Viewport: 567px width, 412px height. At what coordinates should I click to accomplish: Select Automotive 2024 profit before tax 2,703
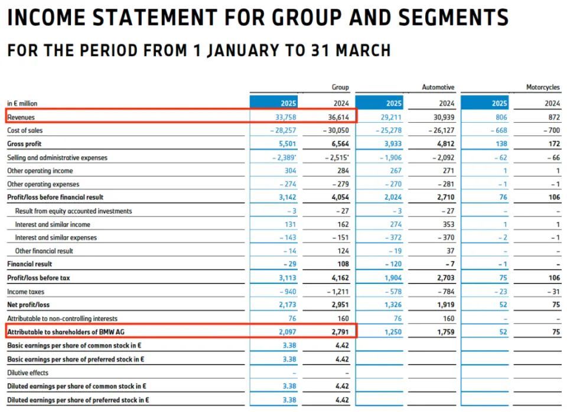[446, 278]
